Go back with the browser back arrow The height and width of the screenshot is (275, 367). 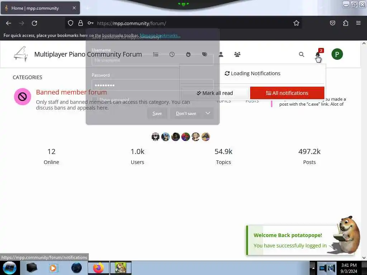(x=9, y=23)
